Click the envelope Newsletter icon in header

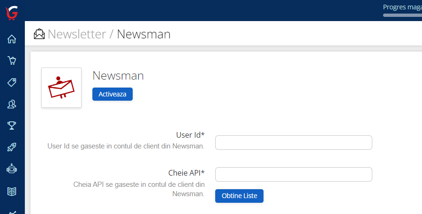tap(39, 34)
